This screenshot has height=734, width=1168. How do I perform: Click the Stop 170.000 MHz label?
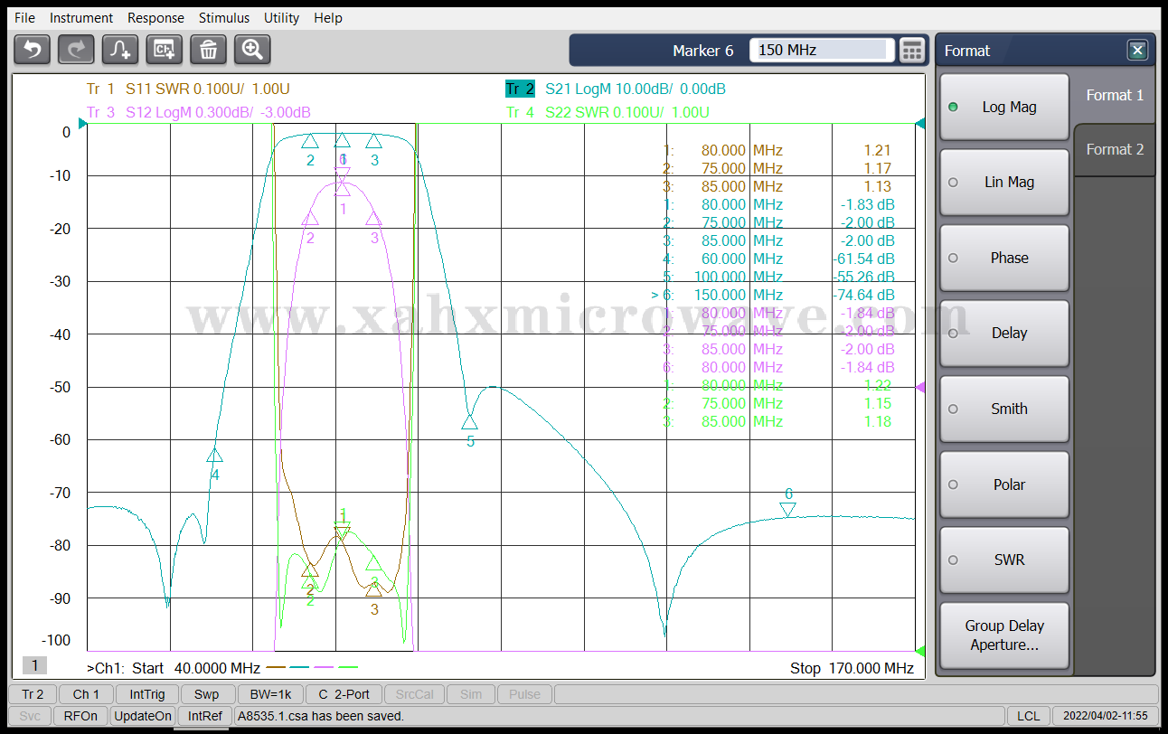(x=852, y=669)
